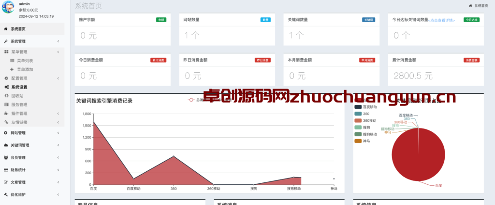Click the circle icon next to 网站管理
The height and width of the screenshot is (205, 495).
[6, 133]
